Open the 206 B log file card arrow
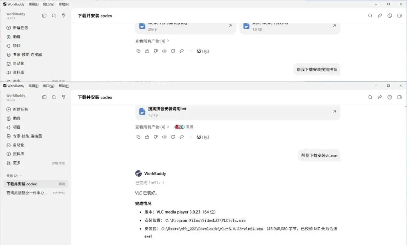 tap(230, 26)
